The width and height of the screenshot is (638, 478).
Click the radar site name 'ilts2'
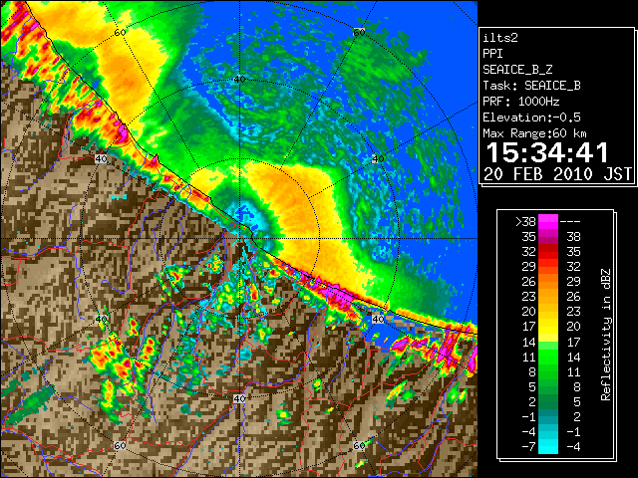pyautogui.click(x=500, y=38)
